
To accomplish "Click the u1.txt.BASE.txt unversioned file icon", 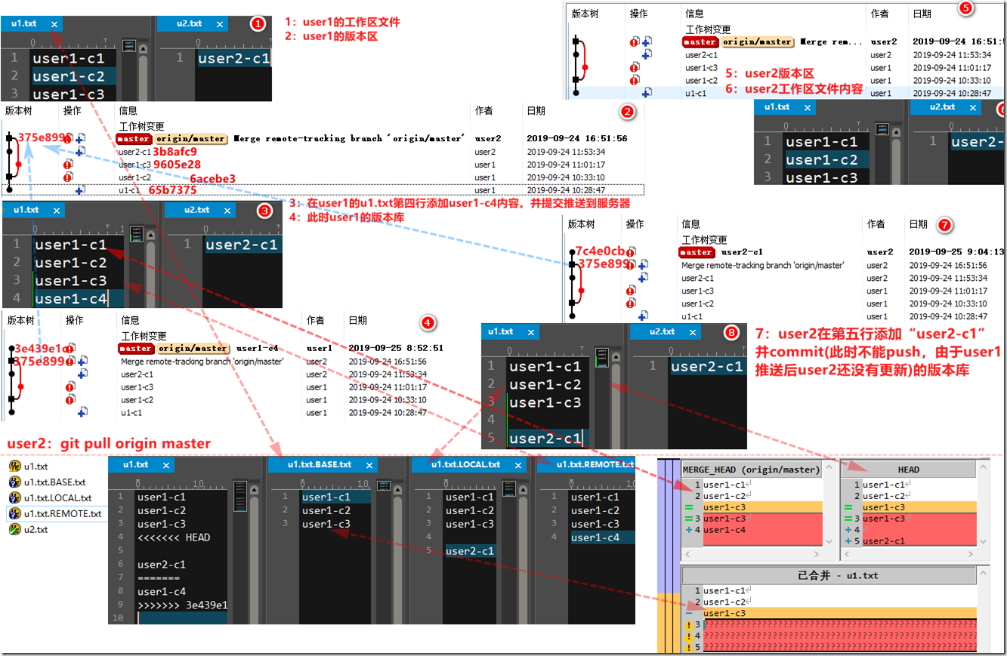I will click(14, 482).
